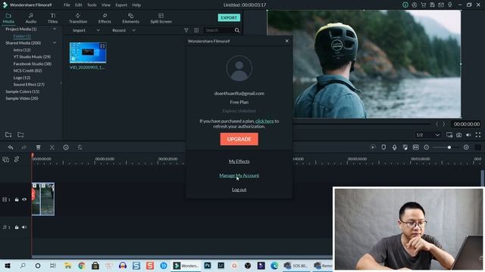
Task: Select Sample Video (20)
Action: (x=22, y=98)
